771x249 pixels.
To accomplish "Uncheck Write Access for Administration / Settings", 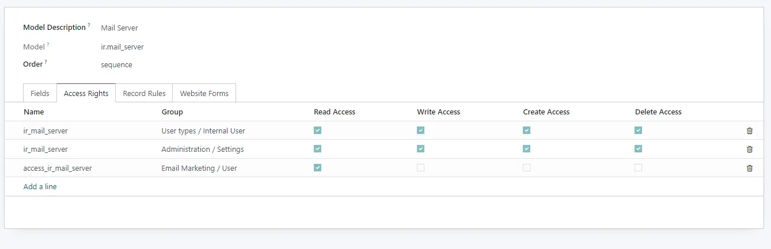I will (x=420, y=149).
